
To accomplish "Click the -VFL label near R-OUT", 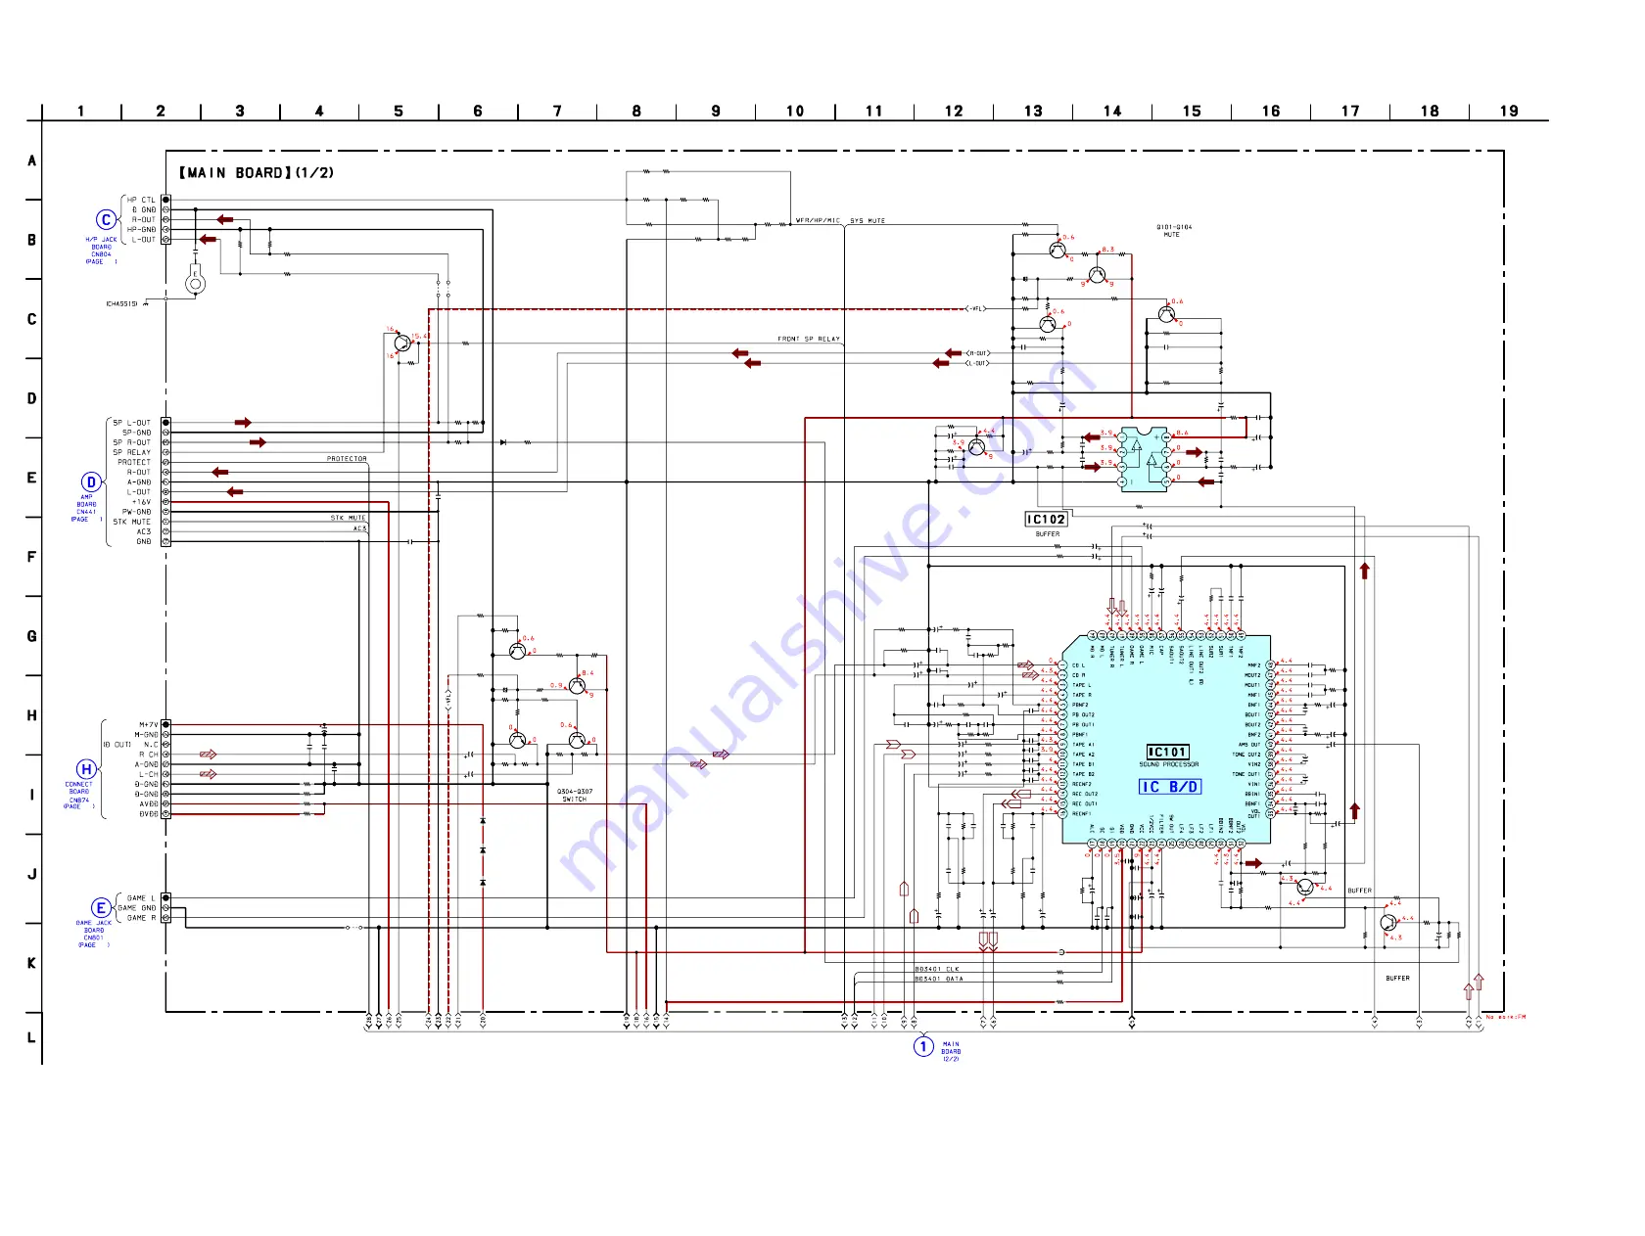I will pos(976,309).
